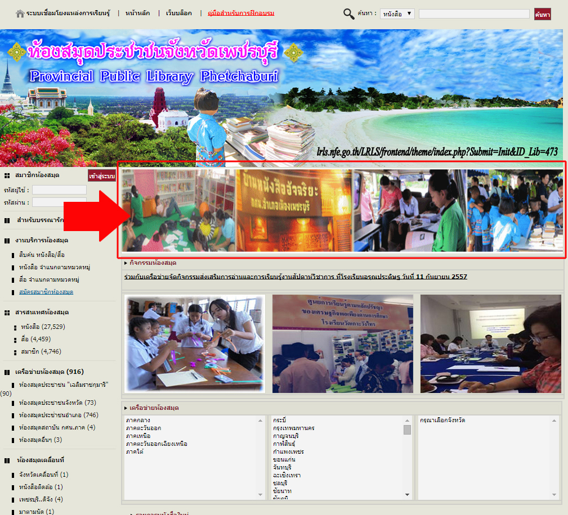Open 'ห้องสมุดประชาชน "เฉลิมราชกุมารี"' network link
Screen dimensions: 568x515
(64, 385)
